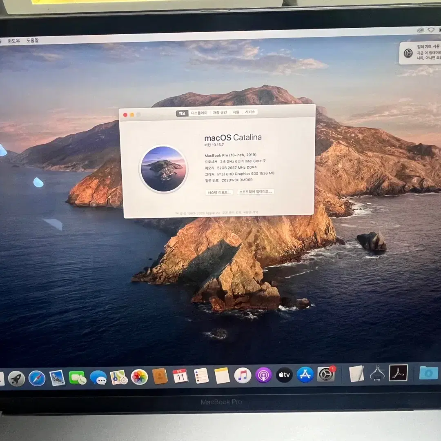The height and width of the screenshot is (441, 441).
Task: Click the serial number C02DW3UDMD6R
Action: [237, 180]
